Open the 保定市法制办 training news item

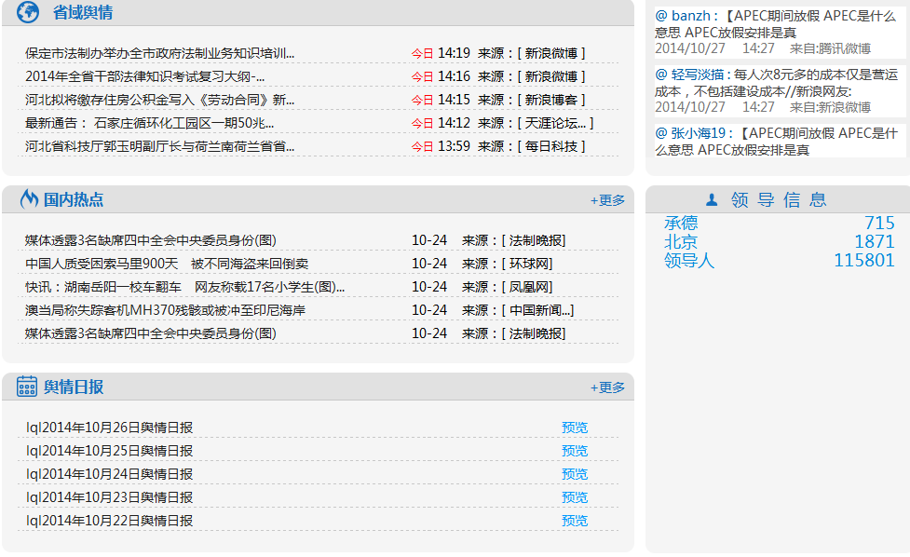pos(159,53)
